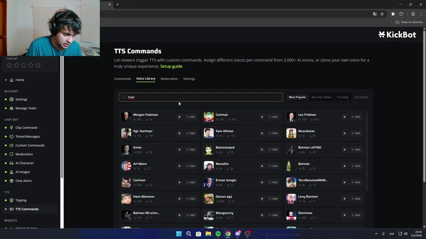Add the Lex Fridman voice

tap(356, 117)
